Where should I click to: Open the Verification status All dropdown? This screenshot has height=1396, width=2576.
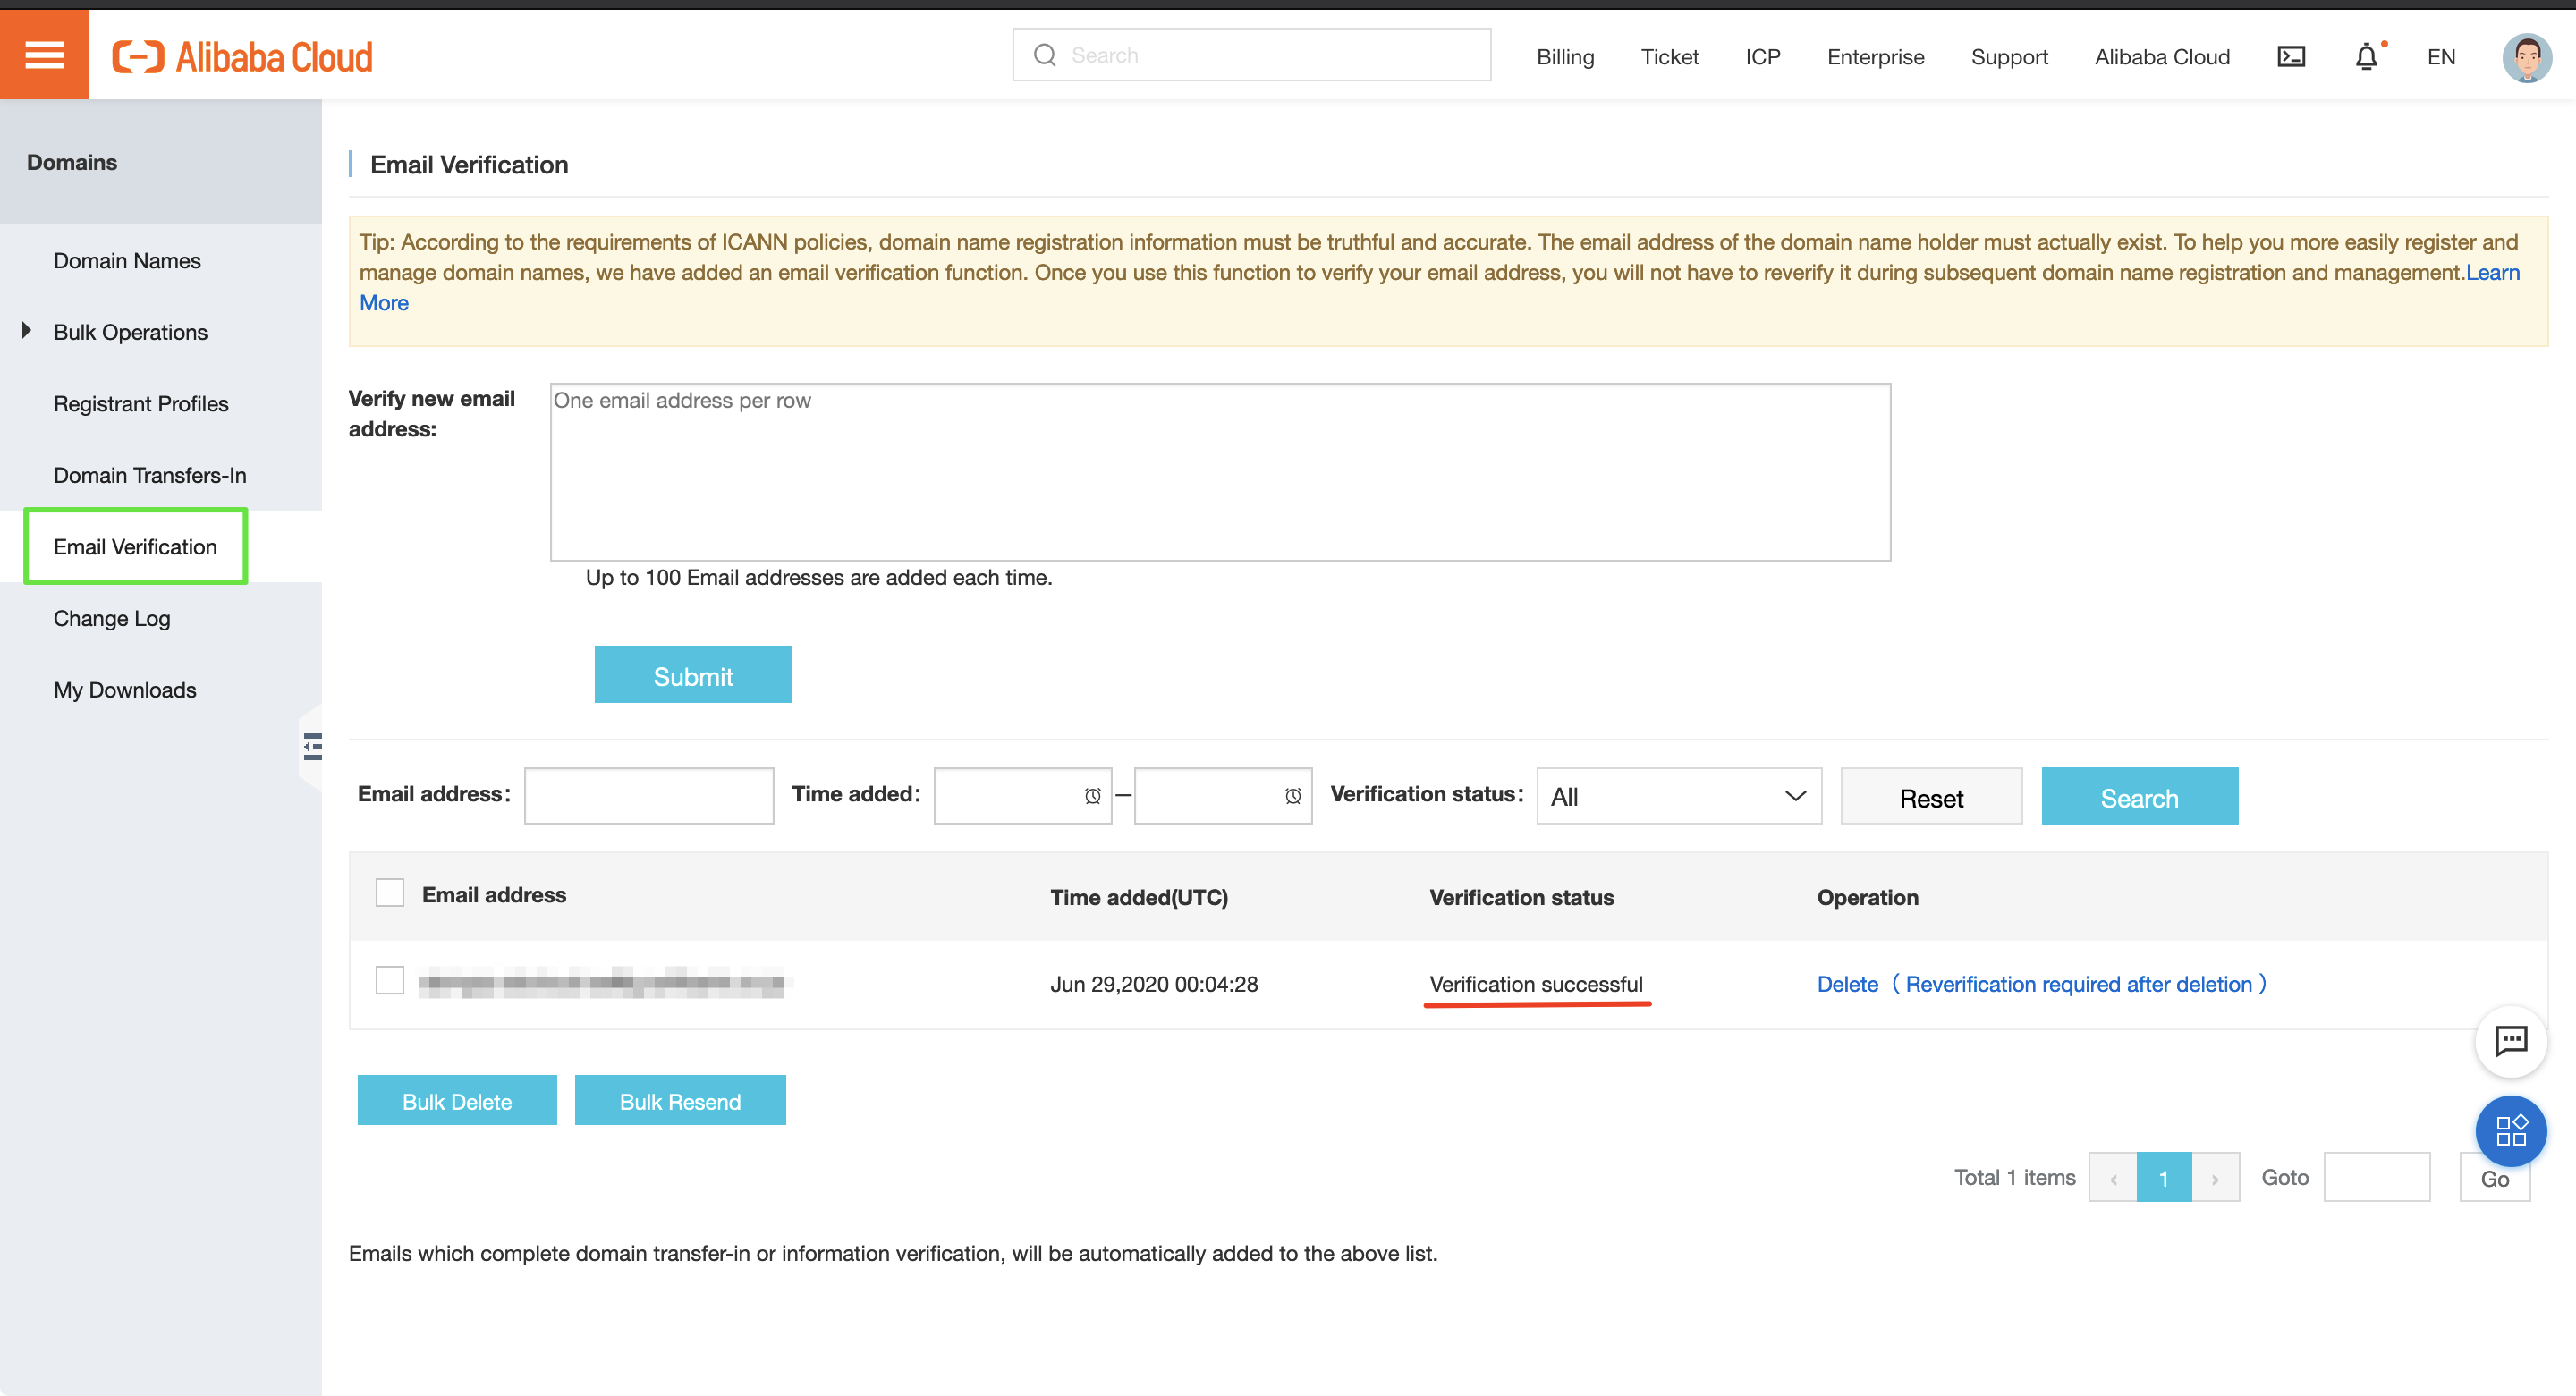(1678, 796)
